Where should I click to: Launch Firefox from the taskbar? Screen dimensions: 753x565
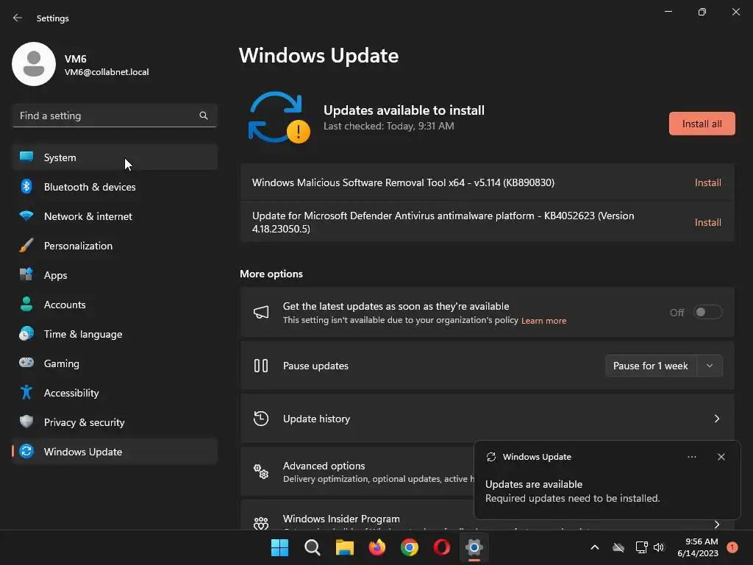[377, 547]
